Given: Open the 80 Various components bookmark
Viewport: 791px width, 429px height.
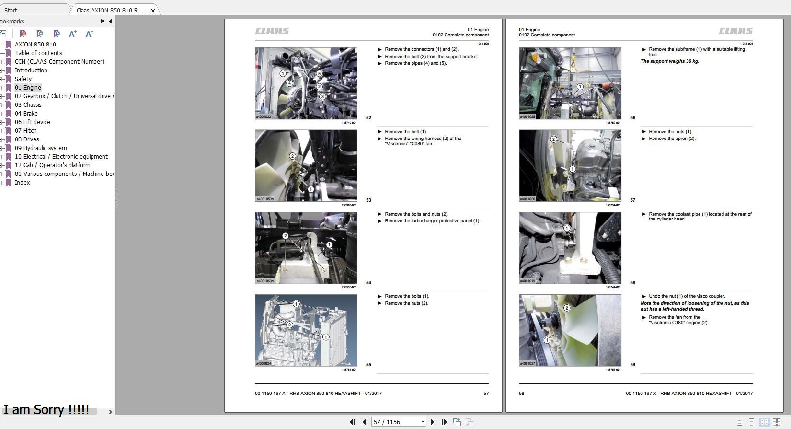Looking at the screenshot, I should (x=64, y=174).
